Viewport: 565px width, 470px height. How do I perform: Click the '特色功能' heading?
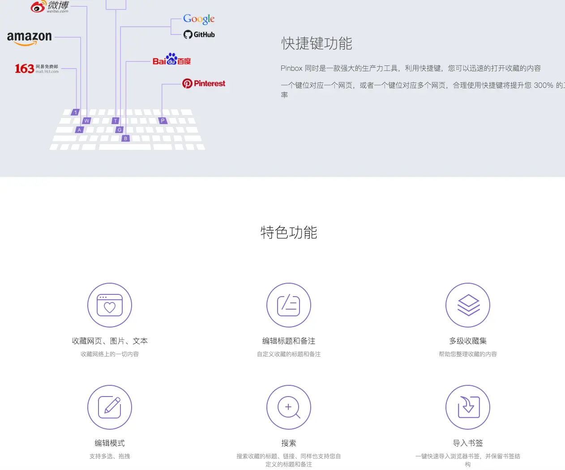click(x=289, y=233)
